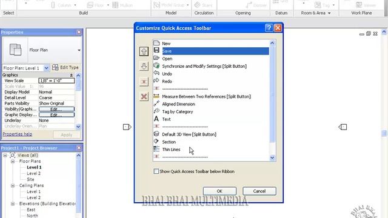The height and width of the screenshot is (218, 388).
Task: Close the Properties palette
Action: (x=79, y=32)
